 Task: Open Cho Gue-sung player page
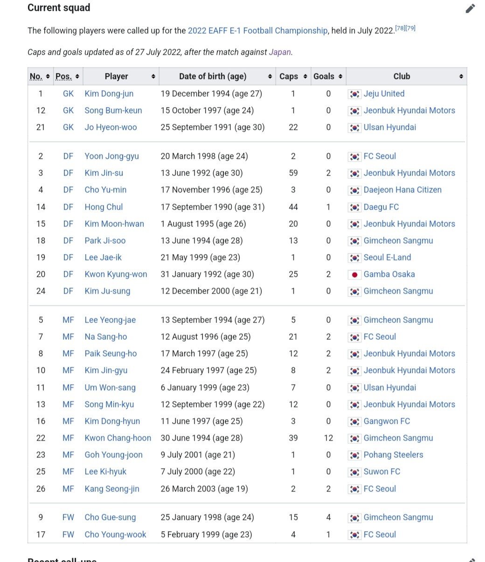110,517
